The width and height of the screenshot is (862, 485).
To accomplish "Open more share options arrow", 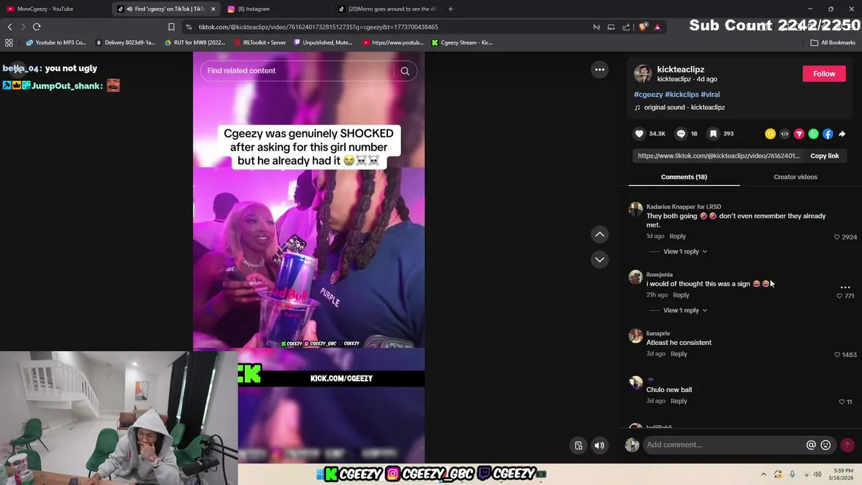I will 842,134.
